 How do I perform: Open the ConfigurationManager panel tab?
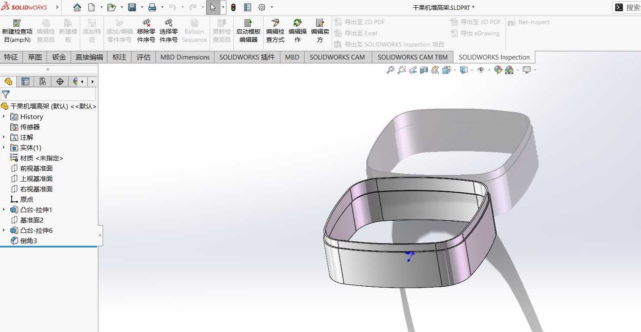pos(43,81)
